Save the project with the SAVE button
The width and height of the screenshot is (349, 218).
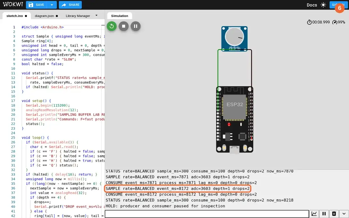point(36,5)
